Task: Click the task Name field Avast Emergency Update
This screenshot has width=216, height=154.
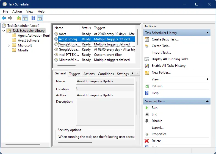Action: tap(105, 81)
